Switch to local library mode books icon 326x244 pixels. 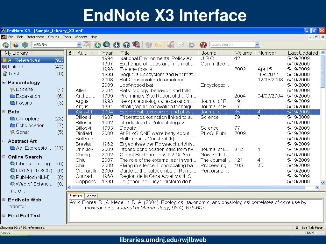click(x=15, y=44)
